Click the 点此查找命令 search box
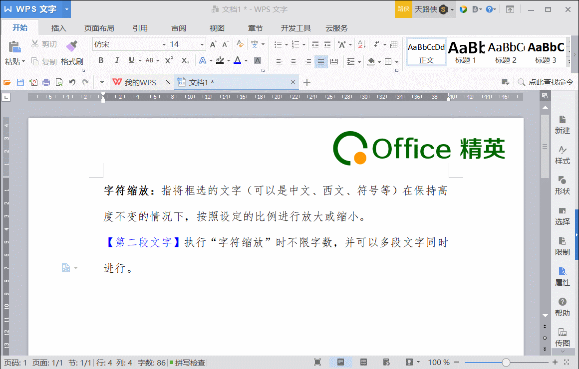 (x=546, y=82)
